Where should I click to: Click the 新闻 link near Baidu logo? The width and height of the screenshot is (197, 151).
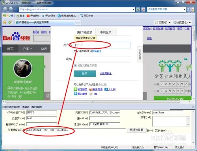coord(36,32)
